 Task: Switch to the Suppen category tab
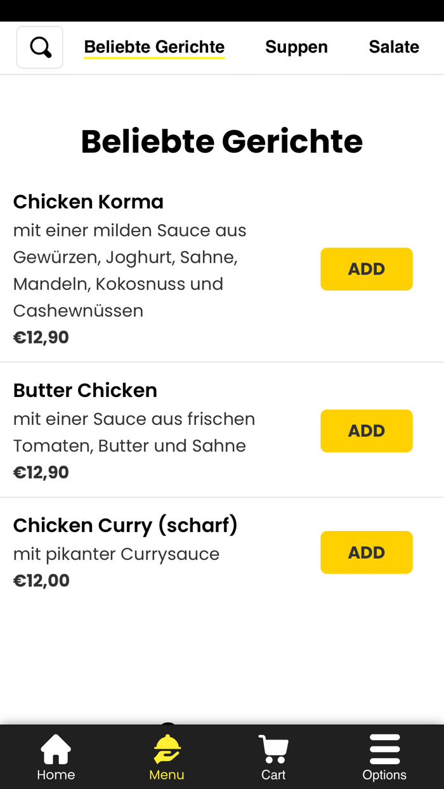pos(296,46)
